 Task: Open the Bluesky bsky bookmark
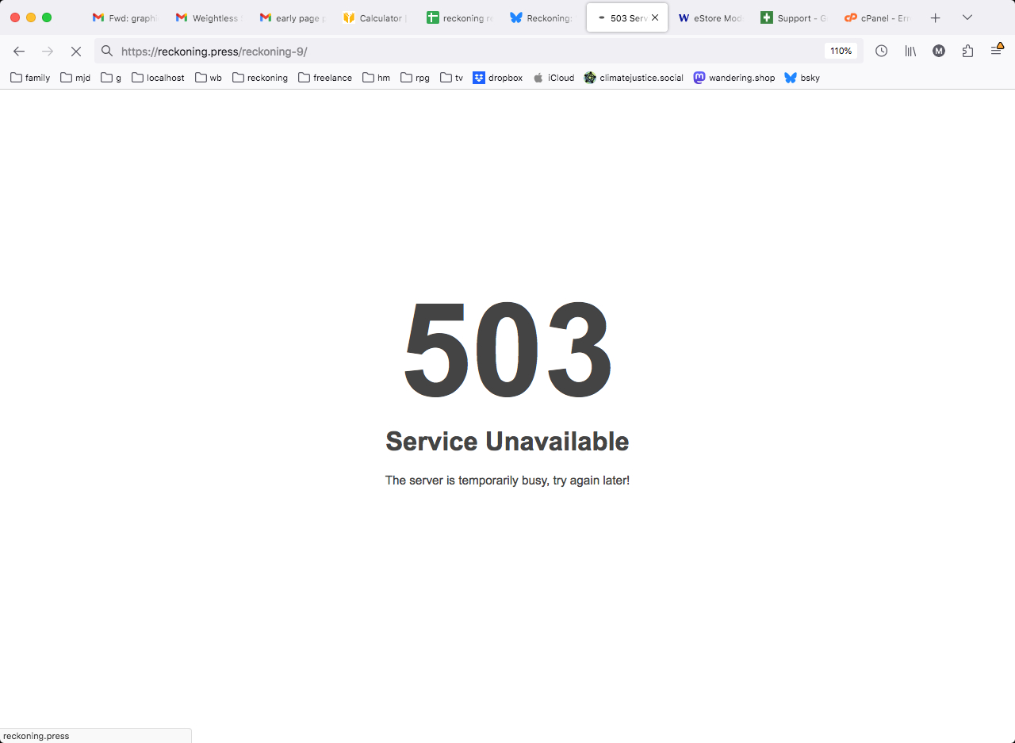[x=802, y=78]
